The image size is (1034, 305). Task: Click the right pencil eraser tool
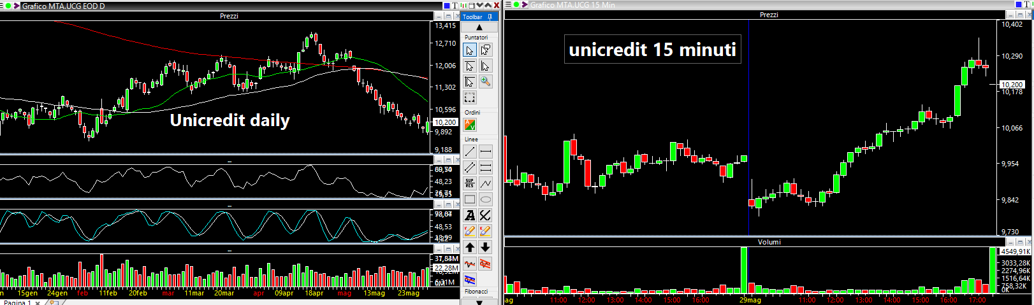point(486,231)
